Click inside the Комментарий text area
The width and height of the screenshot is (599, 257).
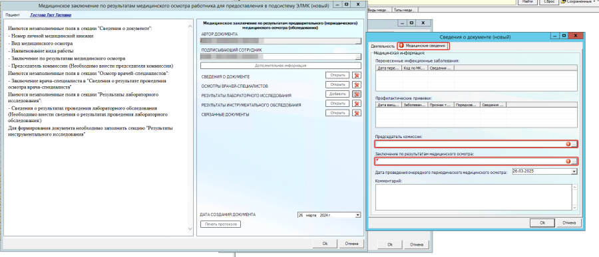tap(473, 197)
